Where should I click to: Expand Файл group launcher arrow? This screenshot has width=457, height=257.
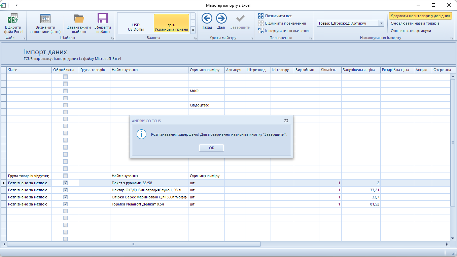tap(24, 39)
